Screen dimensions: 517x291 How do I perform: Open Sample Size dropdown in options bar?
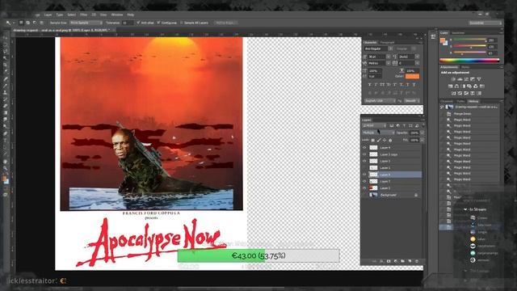pyautogui.click(x=86, y=23)
